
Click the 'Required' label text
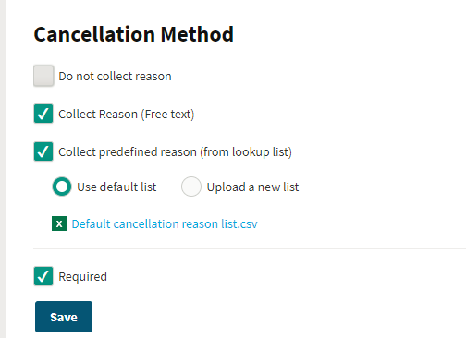click(x=82, y=277)
